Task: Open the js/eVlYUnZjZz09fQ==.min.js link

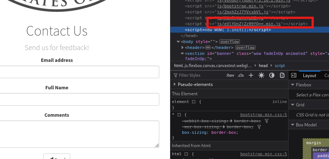Action: point(249,24)
